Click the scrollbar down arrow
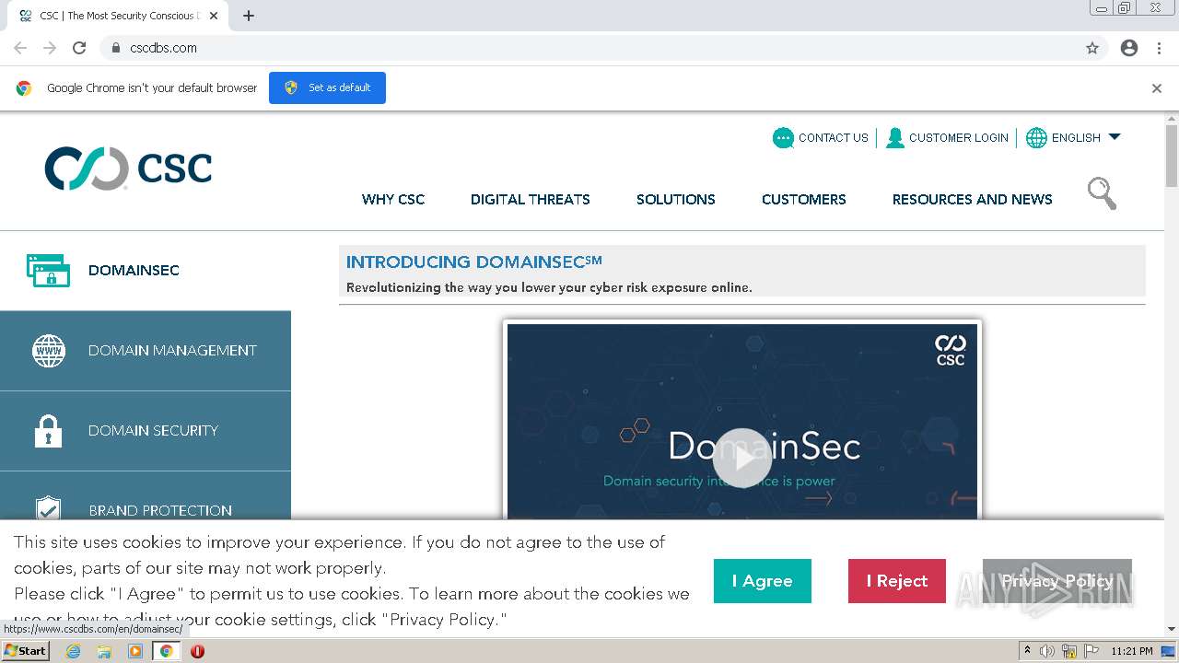Screen dimensions: 1179x663 1172,629
